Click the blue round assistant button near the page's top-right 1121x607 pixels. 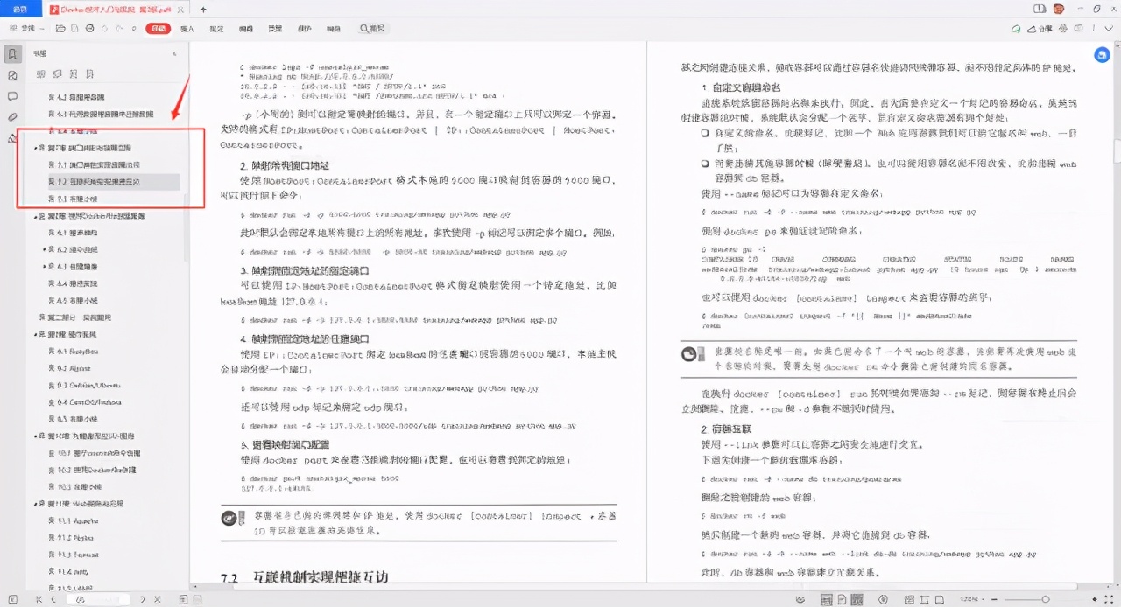point(1103,55)
